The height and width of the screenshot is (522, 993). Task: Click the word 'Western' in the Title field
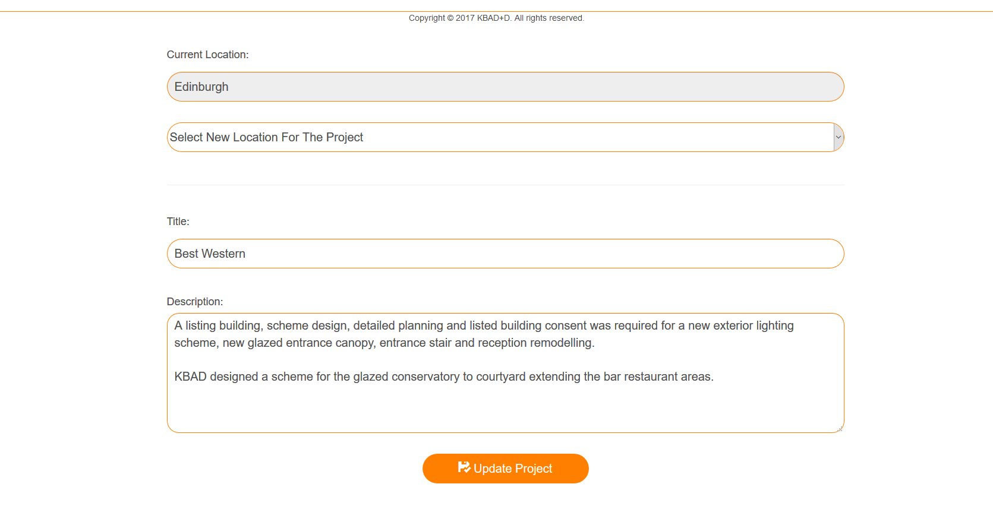(x=223, y=254)
